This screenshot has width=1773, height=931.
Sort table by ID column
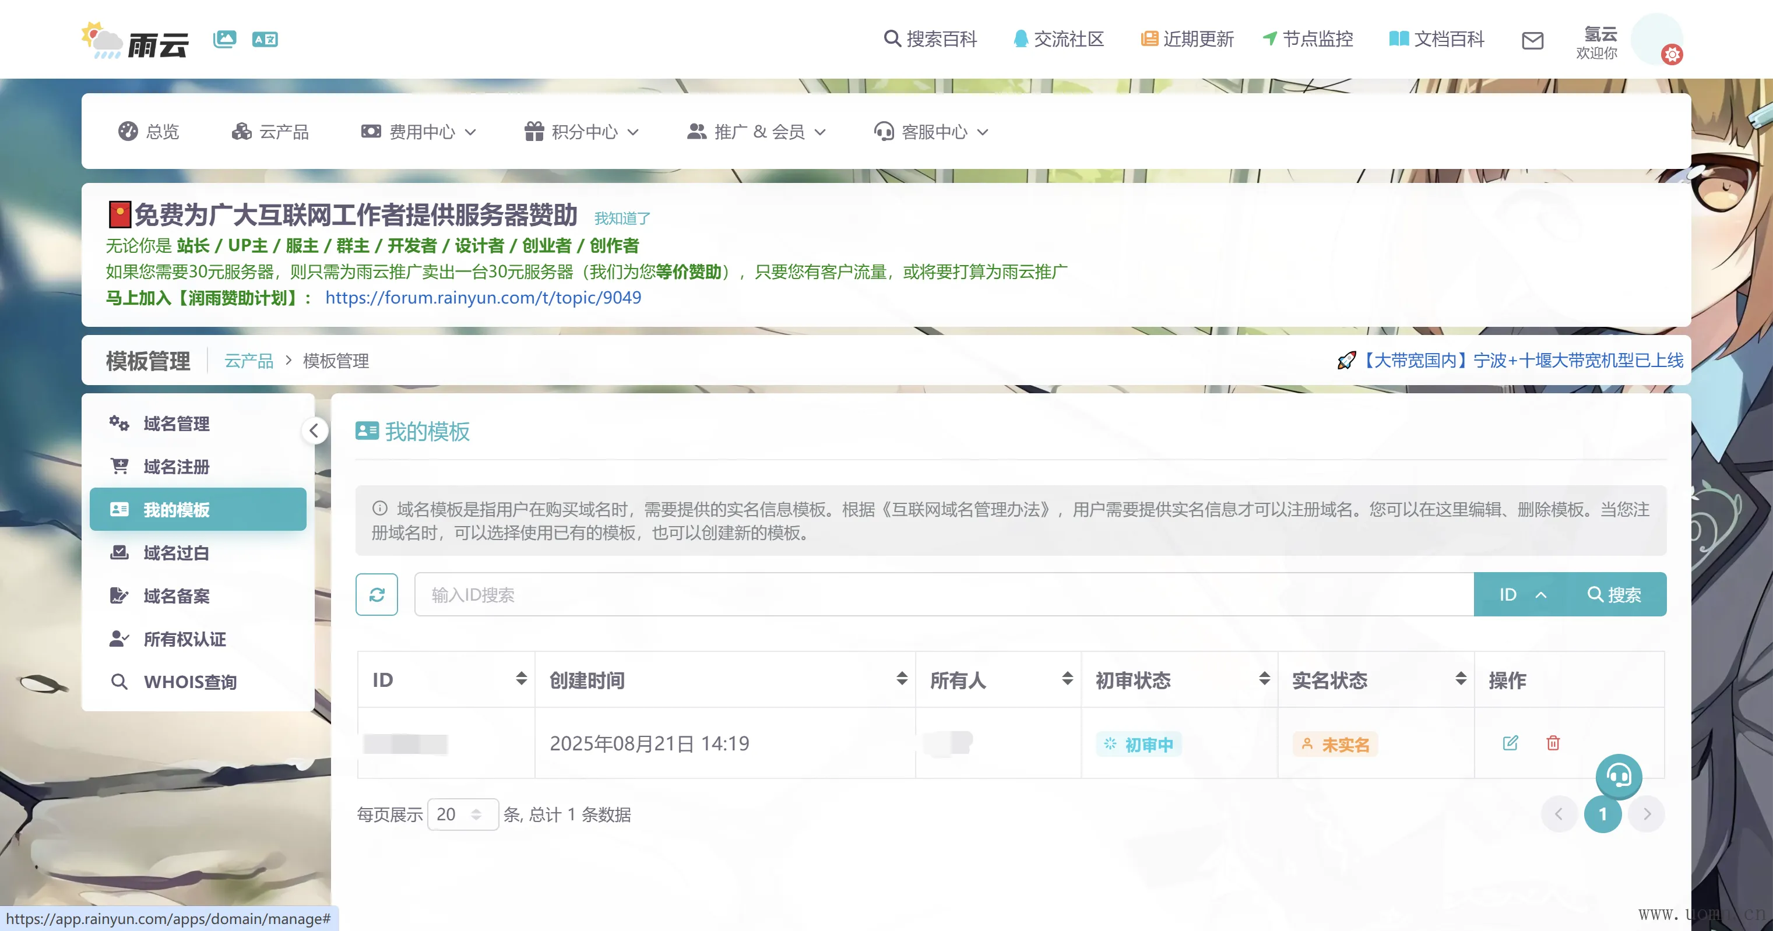[521, 679]
